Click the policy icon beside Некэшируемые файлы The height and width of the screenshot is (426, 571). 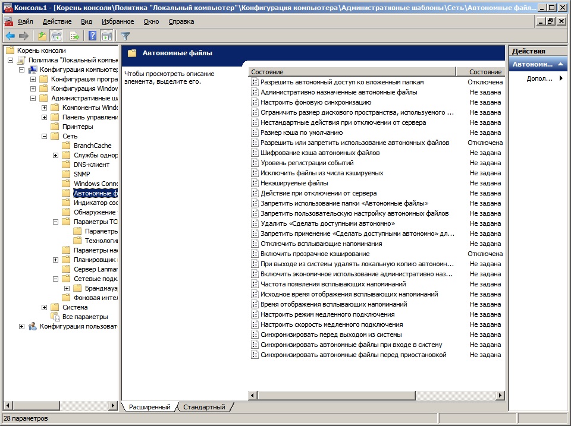(255, 183)
